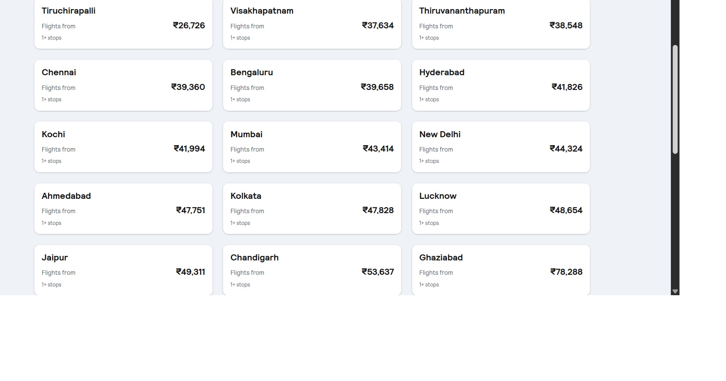Screen dimensions: 726x381
Task: Click the ₹78,288 price for Ghaziabad
Action: (566, 272)
